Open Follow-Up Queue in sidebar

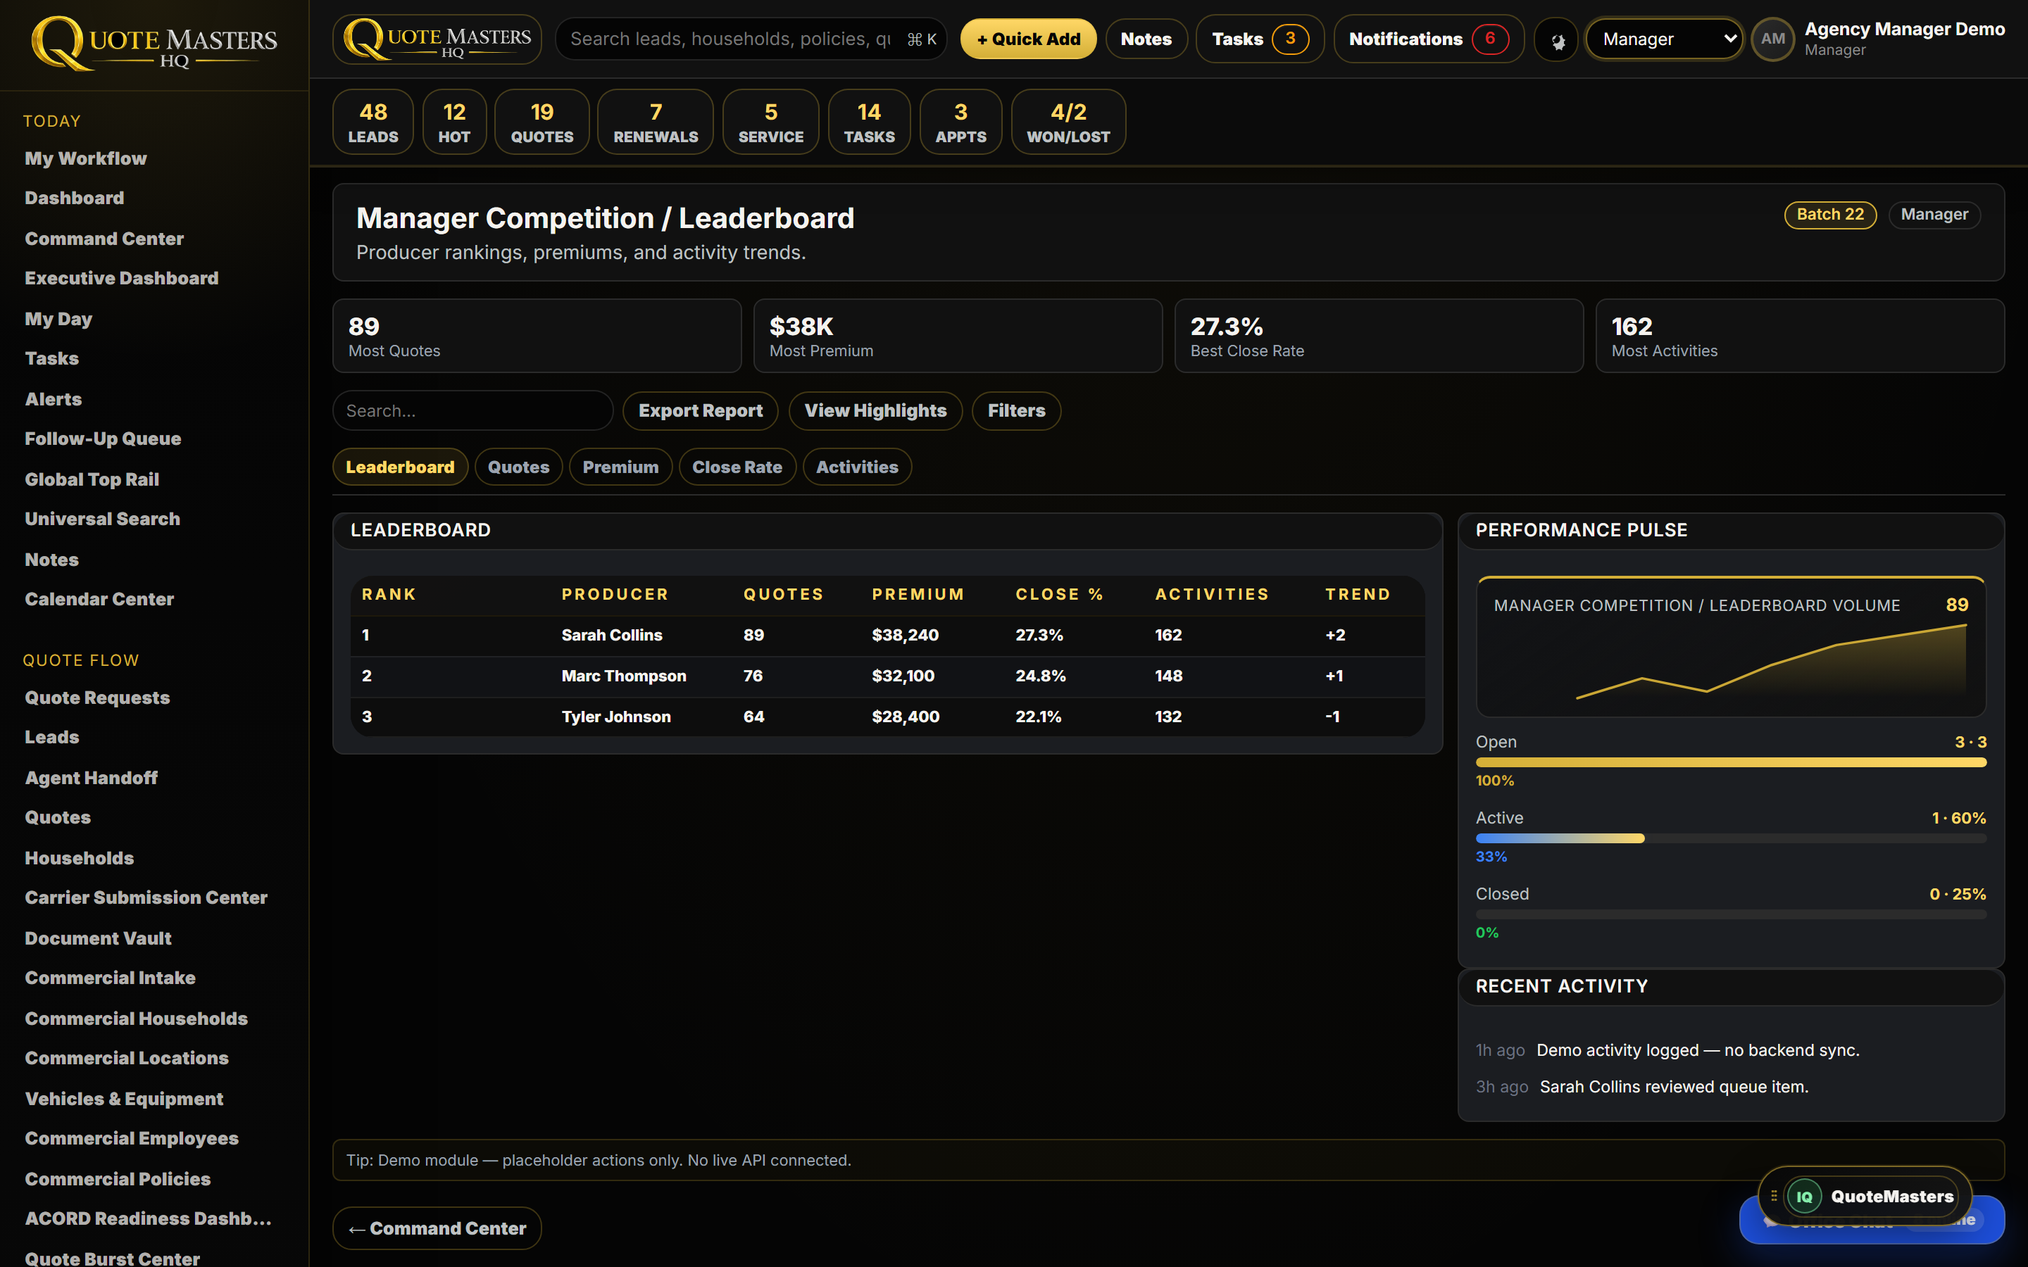tap(103, 439)
